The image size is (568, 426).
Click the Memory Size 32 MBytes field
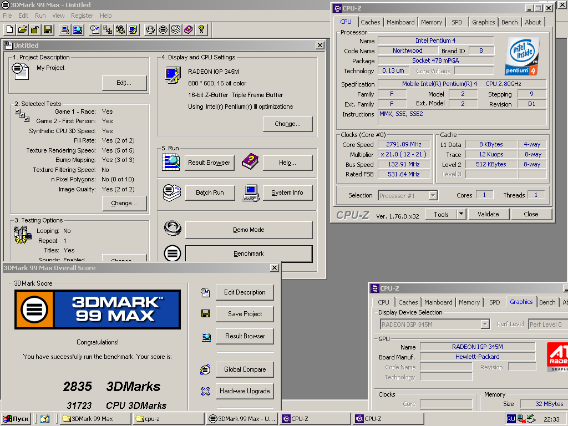click(544, 404)
